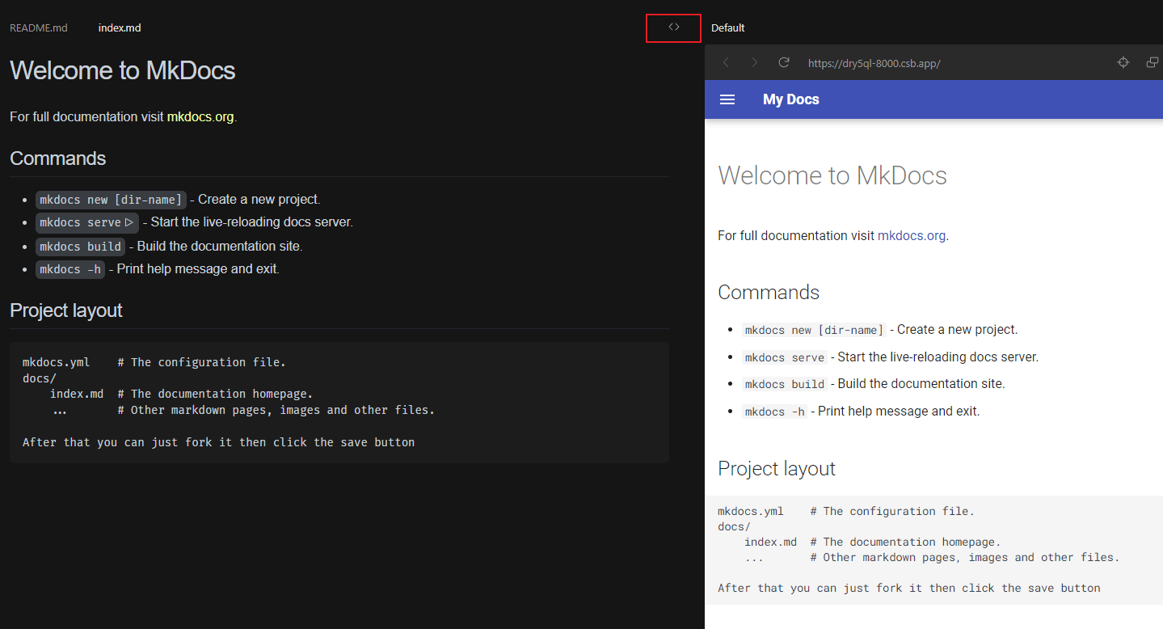This screenshot has width=1163, height=629.
Task: Click the preview's mkdocs.yml code line
Action: (846, 511)
